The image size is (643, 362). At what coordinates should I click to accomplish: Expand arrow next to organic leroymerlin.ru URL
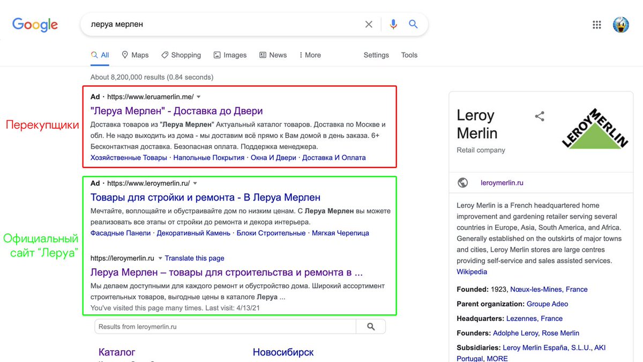(160, 258)
